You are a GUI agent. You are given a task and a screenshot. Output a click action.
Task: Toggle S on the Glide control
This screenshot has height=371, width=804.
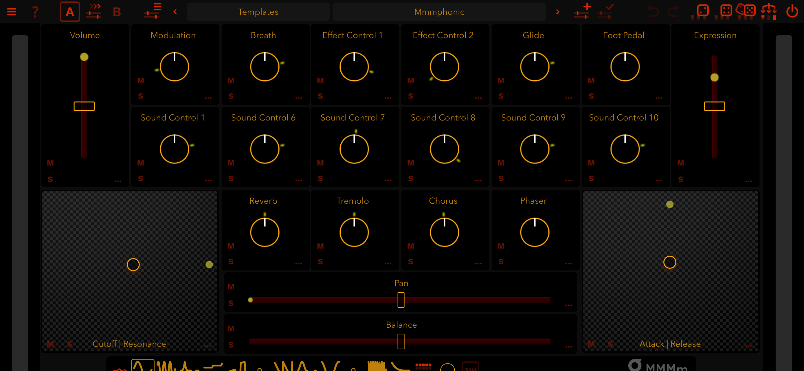coord(501,96)
